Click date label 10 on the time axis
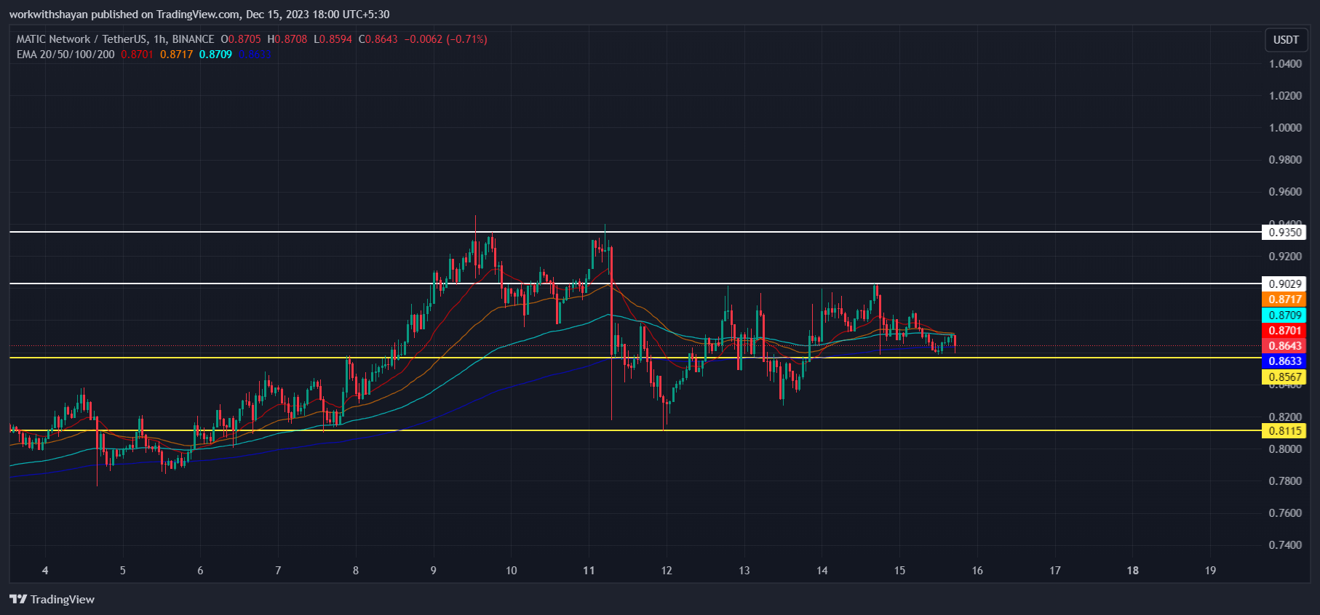Image resolution: width=1320 pixels, height=615 pixels. [512, 571]
